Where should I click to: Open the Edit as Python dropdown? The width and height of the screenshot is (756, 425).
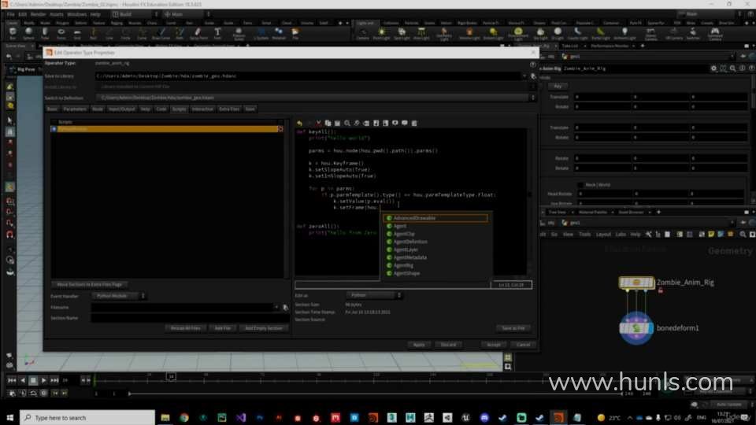click(373, 295)
